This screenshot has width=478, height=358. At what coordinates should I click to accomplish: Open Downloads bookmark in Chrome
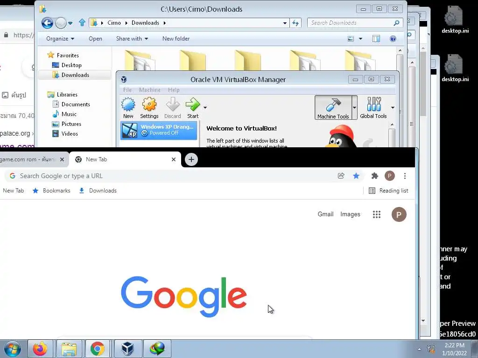[x=98, y=191]
